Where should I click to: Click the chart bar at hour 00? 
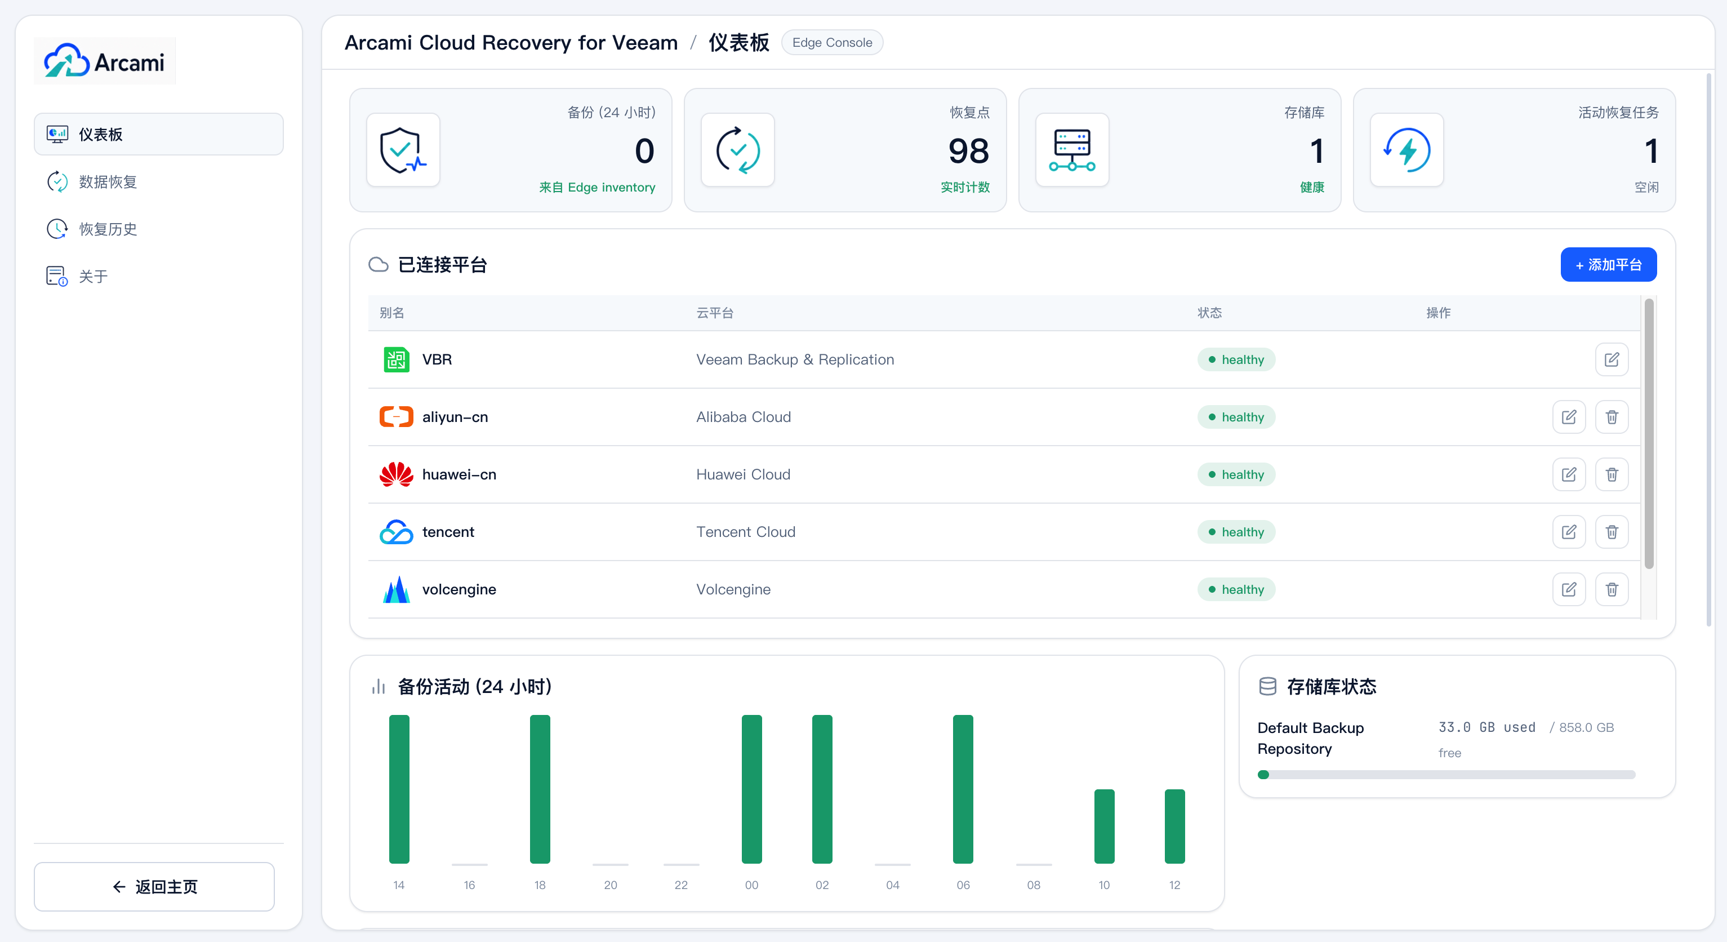pyautogui.click(x=751, y=789)
